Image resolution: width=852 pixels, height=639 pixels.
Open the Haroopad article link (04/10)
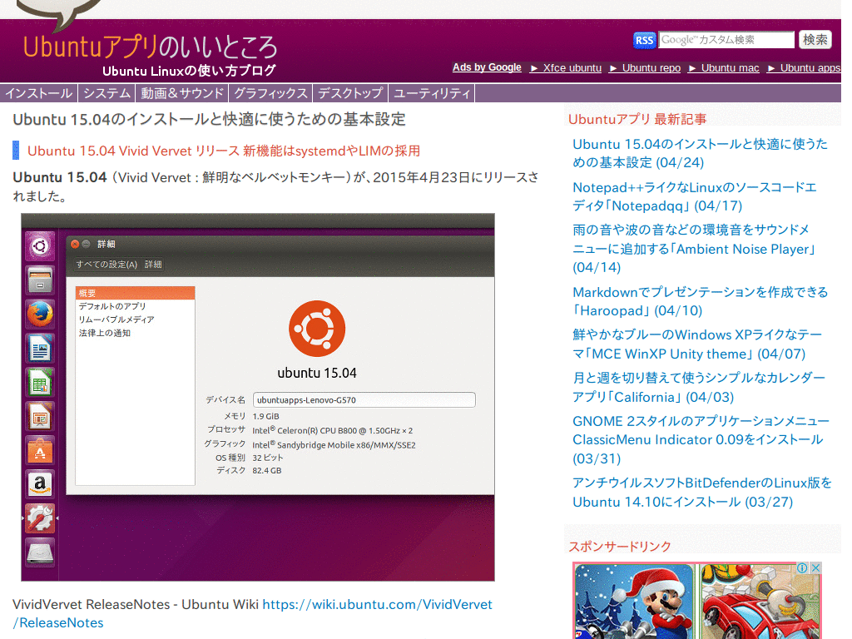point(700,301)
